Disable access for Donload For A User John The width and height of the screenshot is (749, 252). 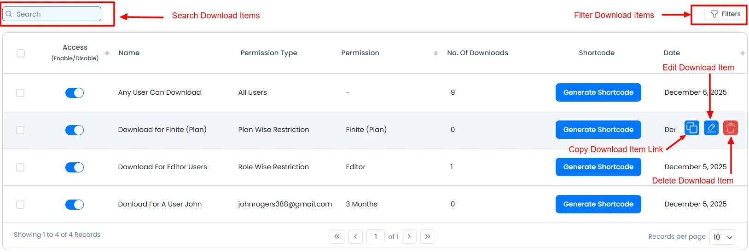coord(75,205)
